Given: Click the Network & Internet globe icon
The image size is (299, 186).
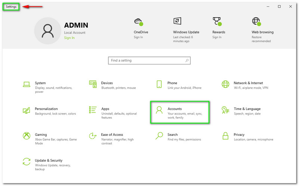Looking at the screenshot, I should (225, 85).
